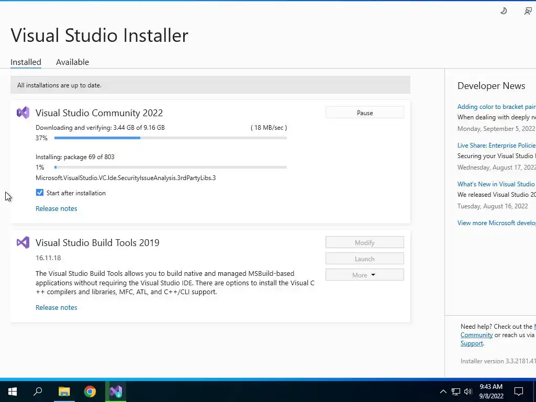Click Installer version 3.3.2181 text
This screenshot has height=402, width=536.
click(498, 361)
